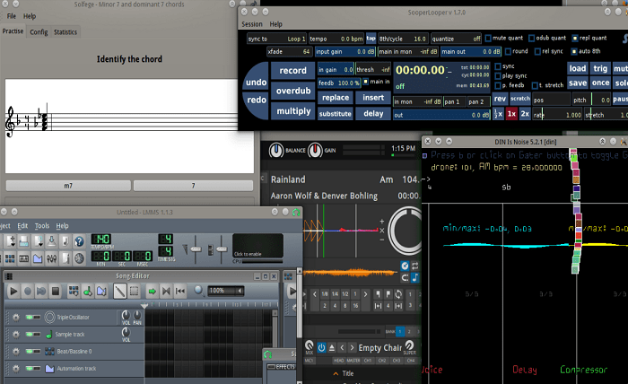Viewport: 628px width, 384px height.
Task: Open settings gear of Automation track
Action: coord(16,369)
